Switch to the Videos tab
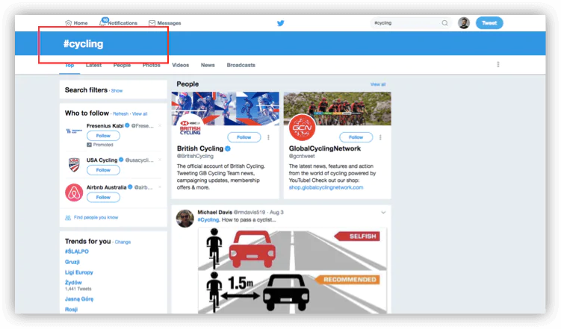Image resolution: width=561 pixels, height=329 pixels. click(180, 65)
